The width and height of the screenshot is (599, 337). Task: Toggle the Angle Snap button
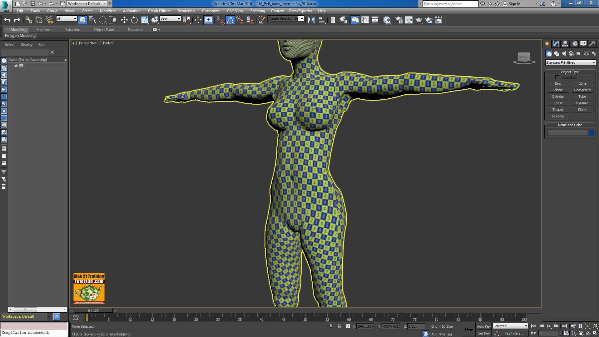point(230,20)
